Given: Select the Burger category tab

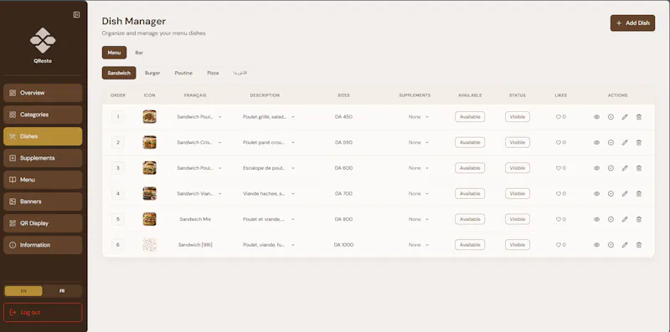Looking at the screenshot, I should 152,73.
